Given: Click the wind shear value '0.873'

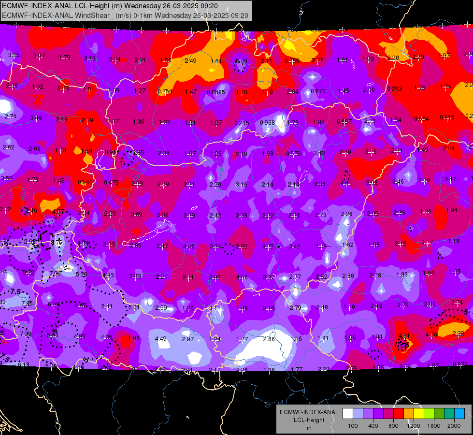Looking at the screenshot, I should [460, 364].
